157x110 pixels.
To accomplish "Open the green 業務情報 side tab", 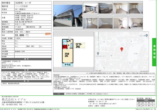I will [154, 52].
